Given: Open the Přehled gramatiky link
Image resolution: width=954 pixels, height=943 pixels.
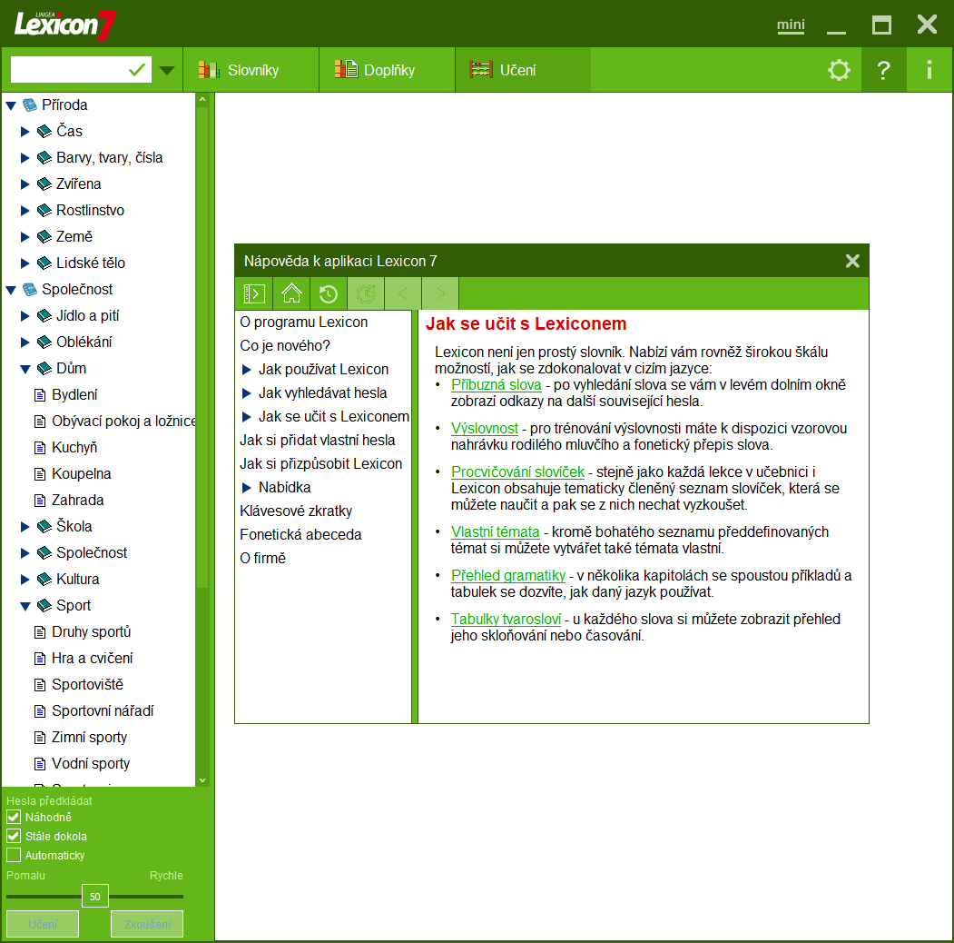Looking at the screenshot, I should (x=508, y=575).
